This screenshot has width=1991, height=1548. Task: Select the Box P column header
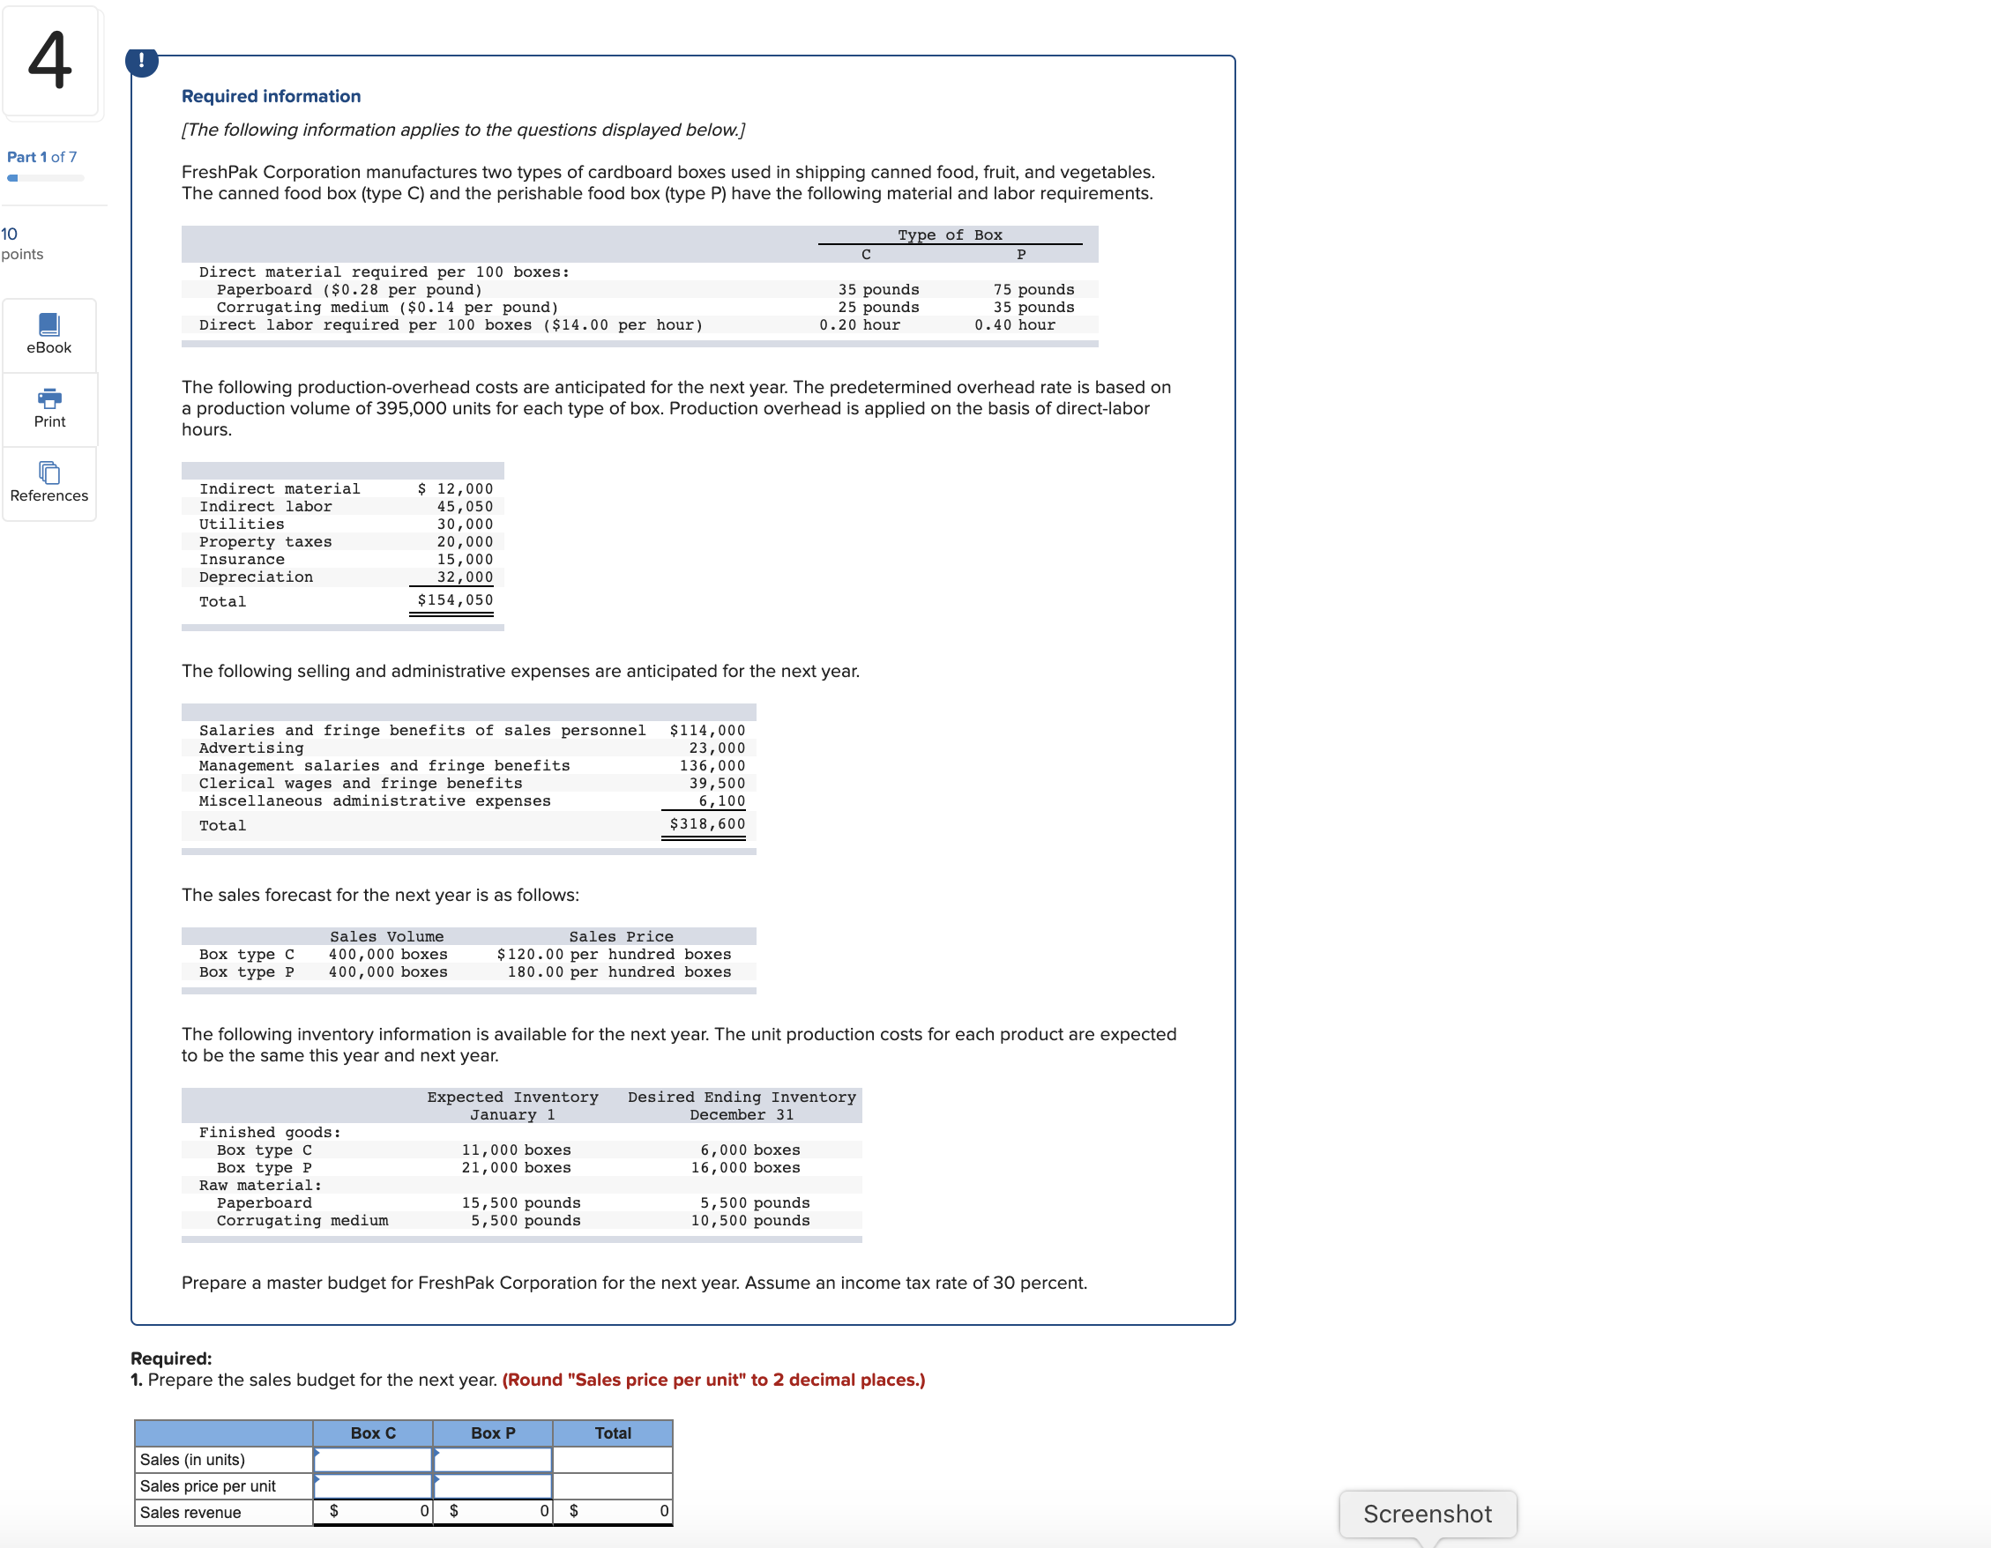tap(492, 1433)
